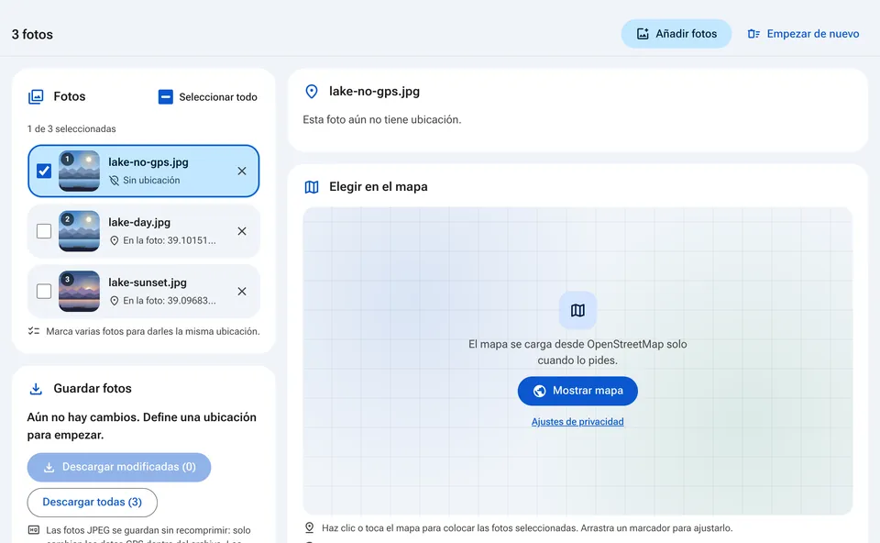
Task: Click Descargar modificadas (0) button
Action: click(119, 467)
